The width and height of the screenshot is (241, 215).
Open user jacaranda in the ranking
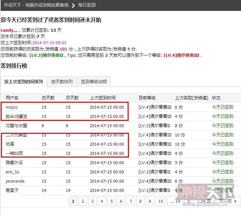tap(15, 181)
